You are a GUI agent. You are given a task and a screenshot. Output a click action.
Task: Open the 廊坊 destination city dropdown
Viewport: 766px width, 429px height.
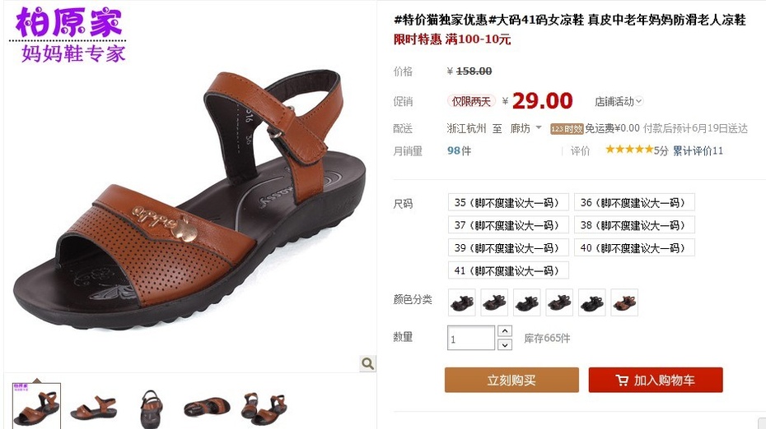[x=526, y=128]
